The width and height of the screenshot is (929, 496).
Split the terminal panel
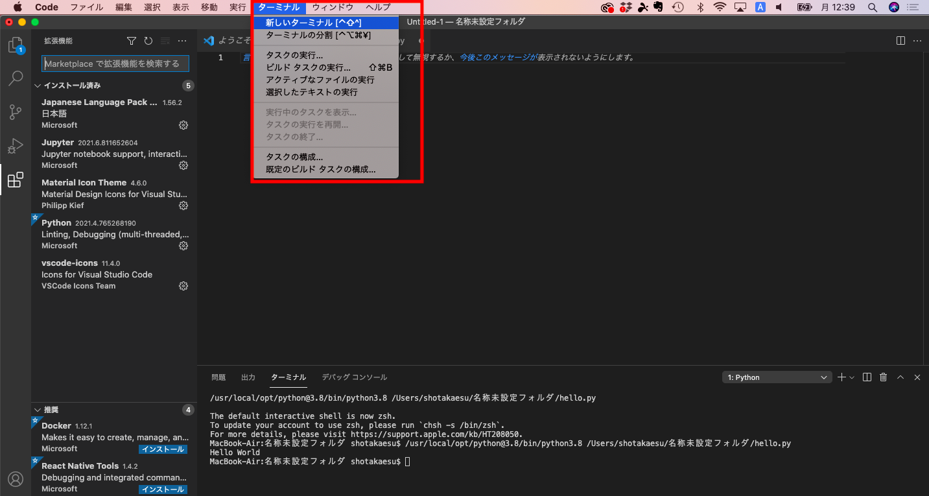[867, 377]
